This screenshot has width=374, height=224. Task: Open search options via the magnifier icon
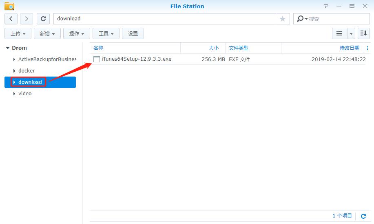301,19
